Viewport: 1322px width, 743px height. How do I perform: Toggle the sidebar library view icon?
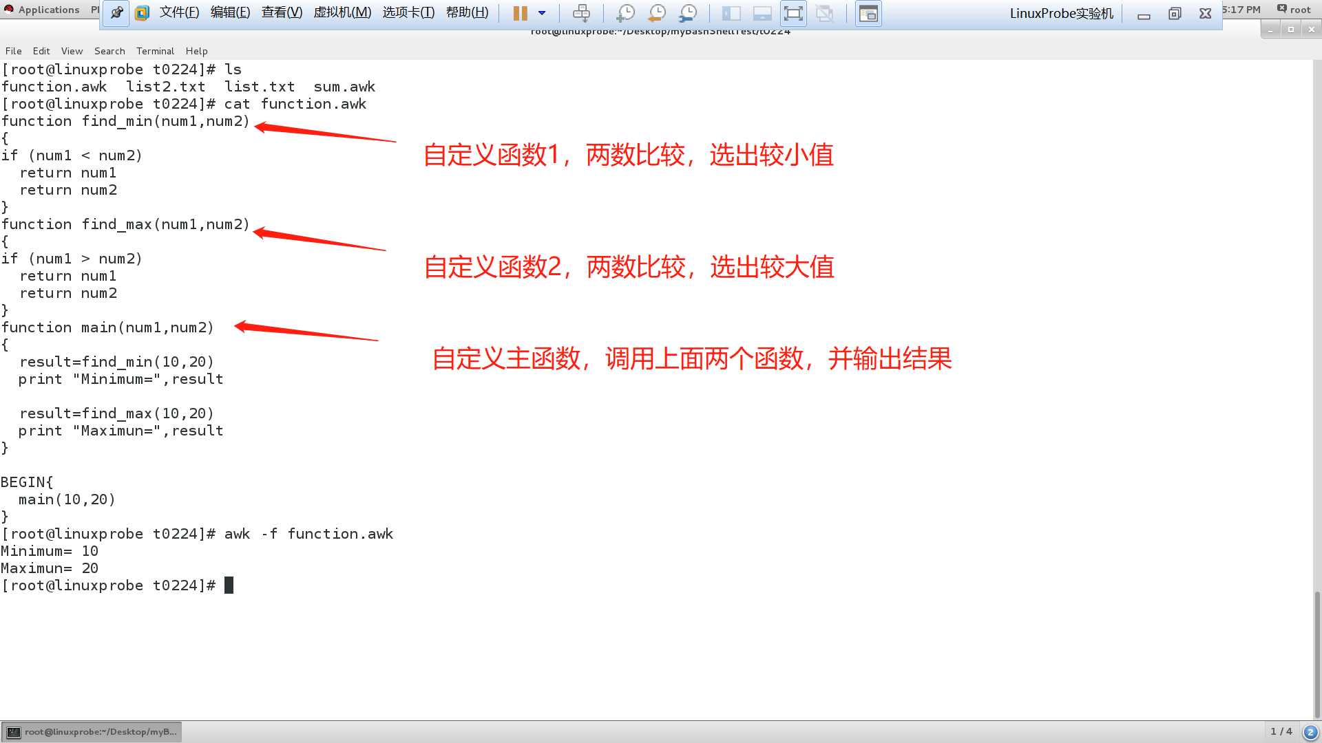tap(731, 13)
